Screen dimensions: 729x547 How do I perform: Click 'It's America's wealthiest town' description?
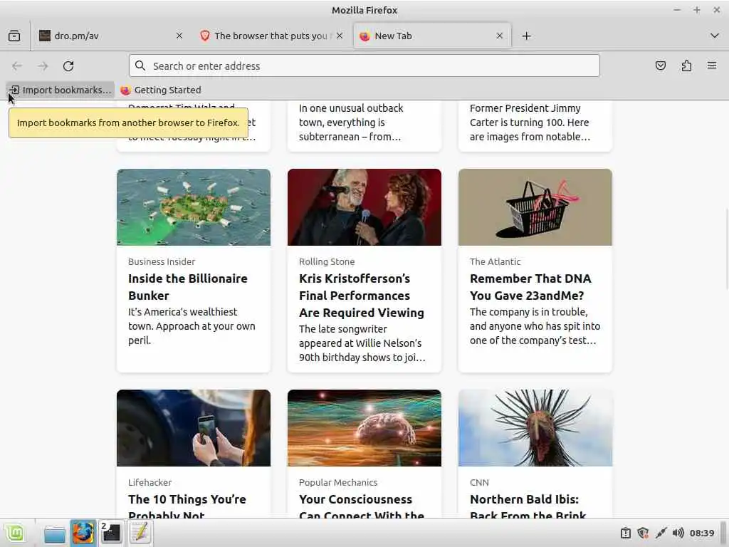[x=192, y=326]
